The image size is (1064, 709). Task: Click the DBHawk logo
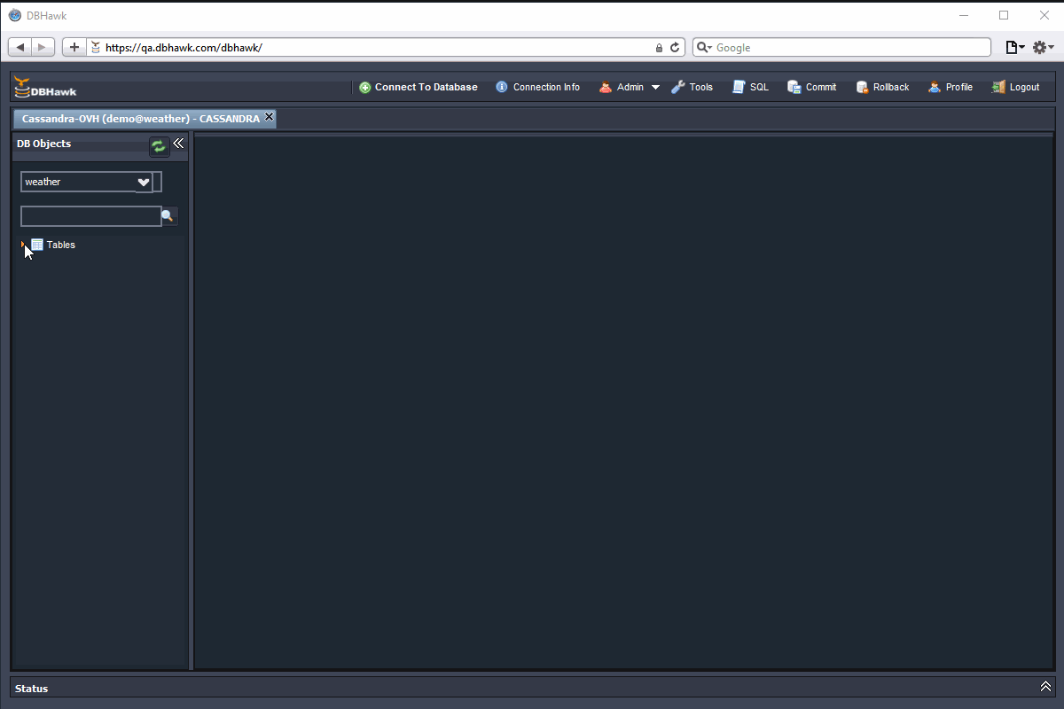tap(44, 89)
